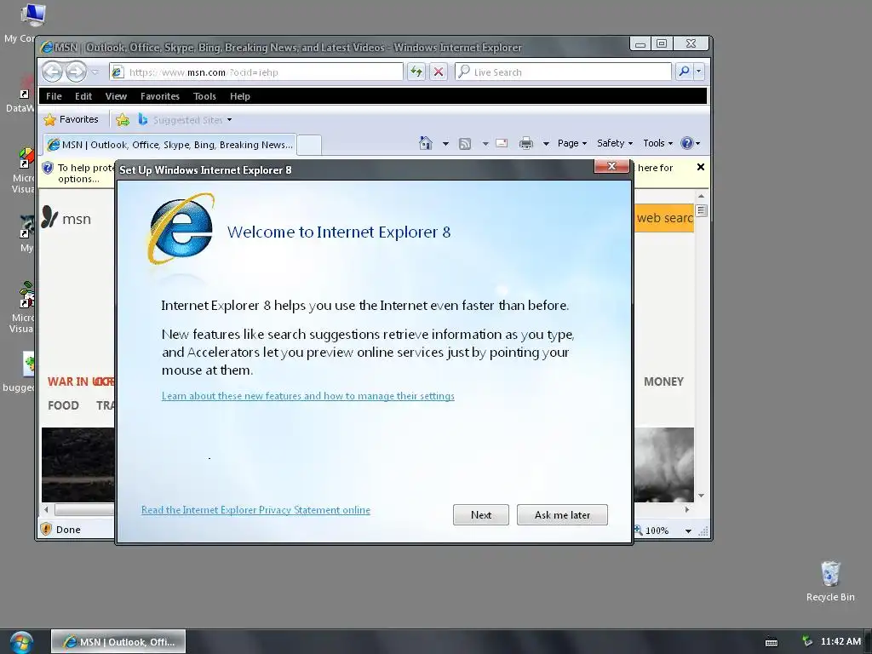Click the information bar shield icon
The image size is (872, 654).
click(48, 168)
